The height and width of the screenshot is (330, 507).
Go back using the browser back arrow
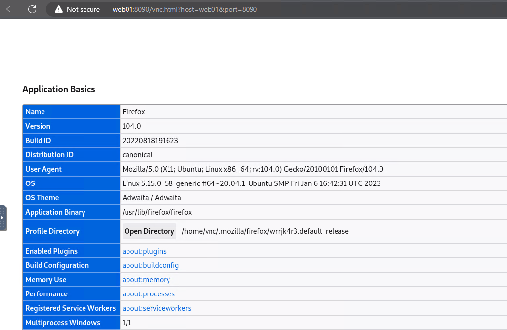[x=10, y=9]
